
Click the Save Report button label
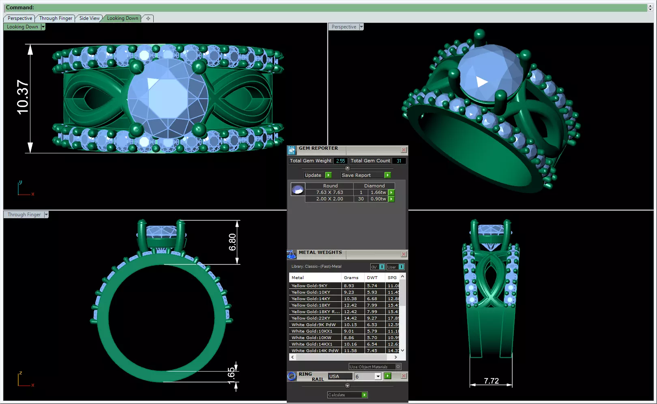(x=356, y=175)
